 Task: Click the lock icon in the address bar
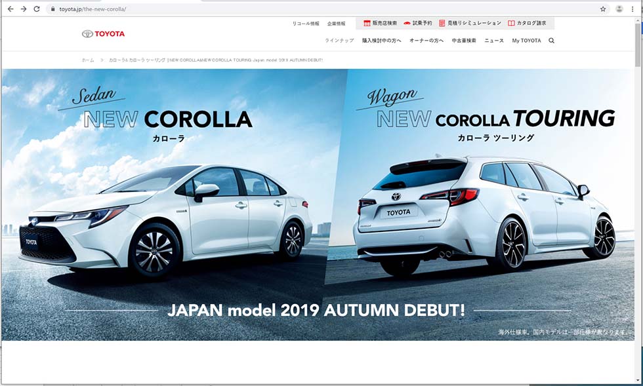point(52,9)
